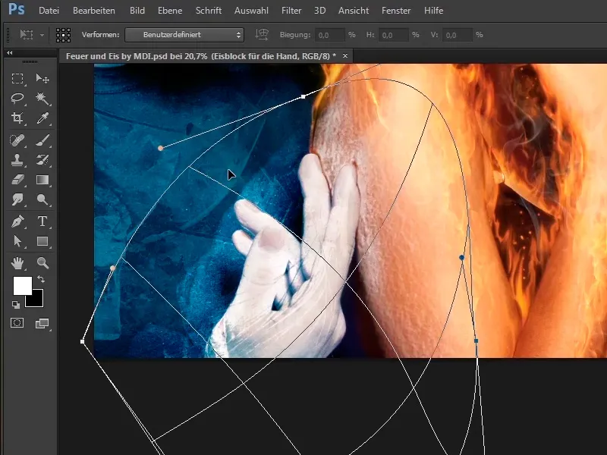Select the Eraser tool
The image size is (607, 455).
click(17, 180)
